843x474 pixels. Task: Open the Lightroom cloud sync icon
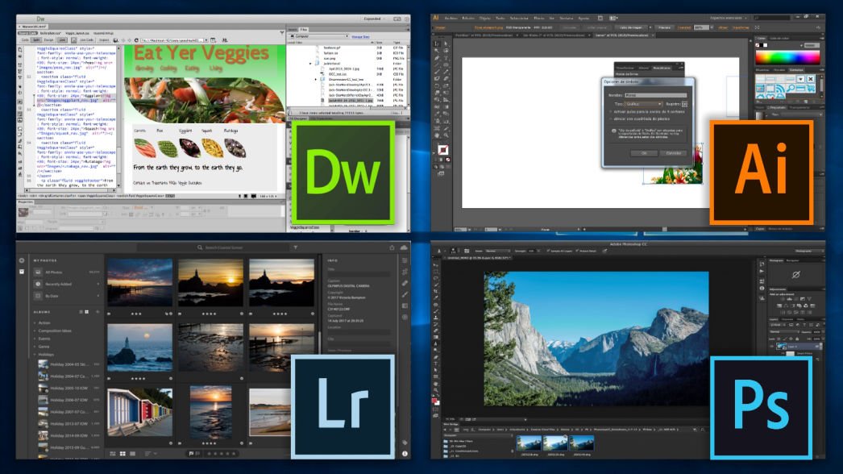(x=404, y=247)
